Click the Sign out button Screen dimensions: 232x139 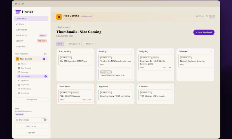pos(31,133)
